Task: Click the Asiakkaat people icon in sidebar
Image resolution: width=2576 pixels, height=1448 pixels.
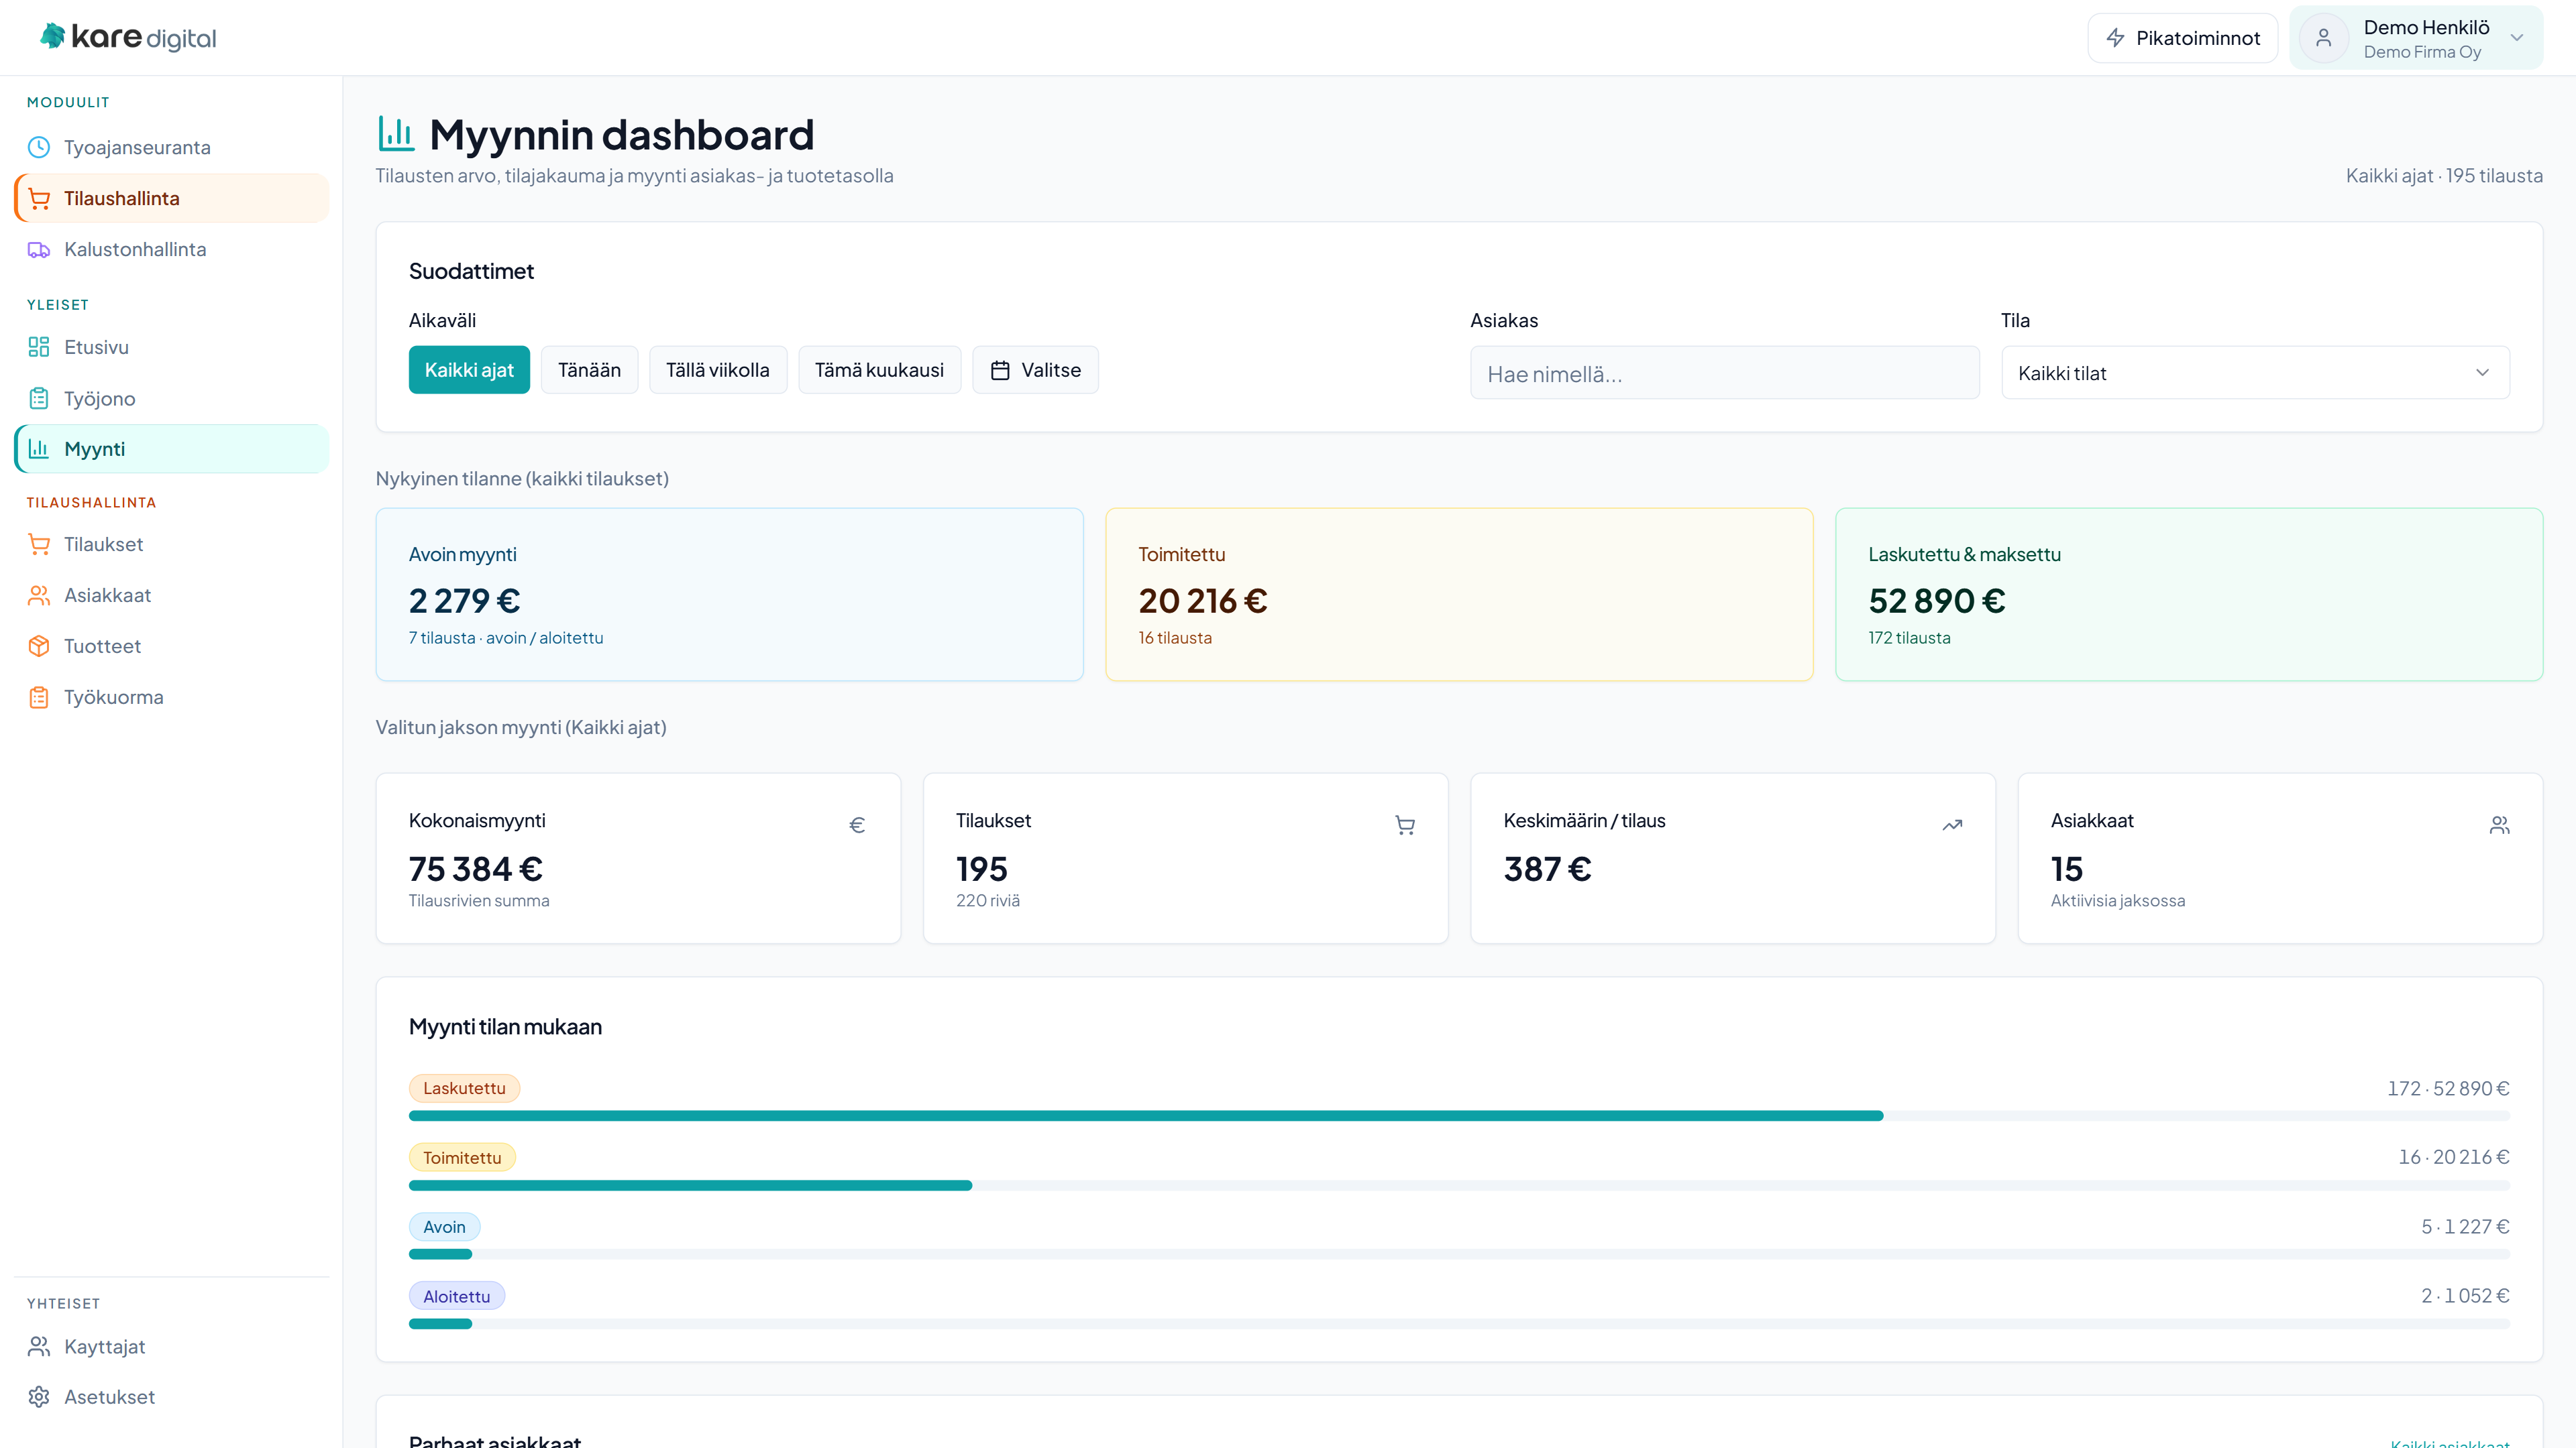Action: click(x=39, y=595)
